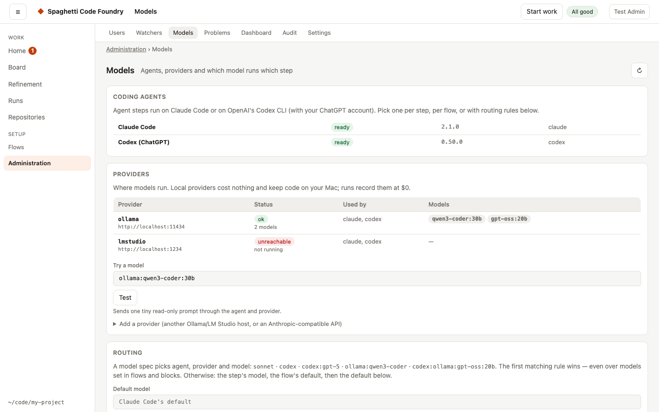Select the Codex (ChatGPT) agent name

pyautogui.click(x=144, y=142)
